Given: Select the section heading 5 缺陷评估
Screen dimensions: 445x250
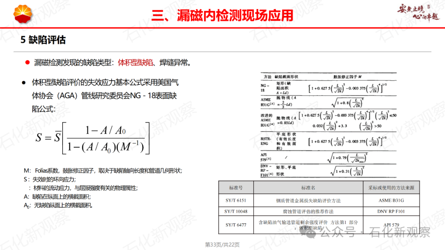Looking at the screenshot, I should (x=43, y=39).
